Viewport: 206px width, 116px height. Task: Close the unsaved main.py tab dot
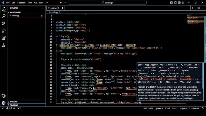pyautogui.click(x=62, y=8)
